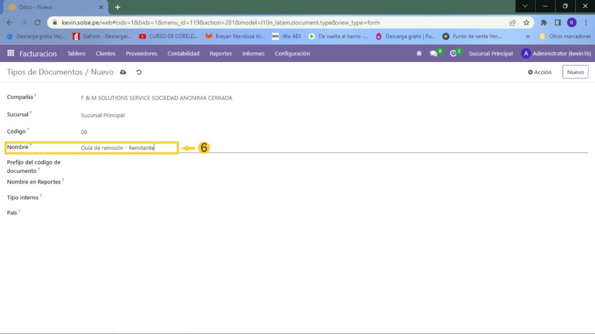Open Sucursal Principal company switcher
This screenshot has height=334, width=595.
(490, 53)
